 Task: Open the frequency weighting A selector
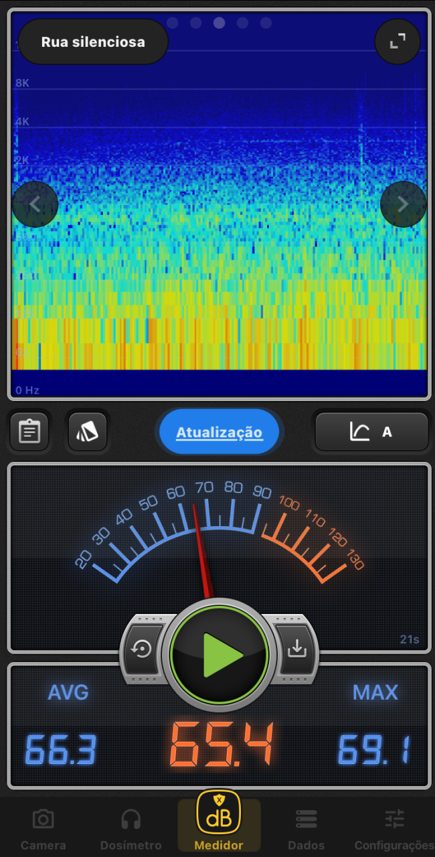[x=371, y=432]
